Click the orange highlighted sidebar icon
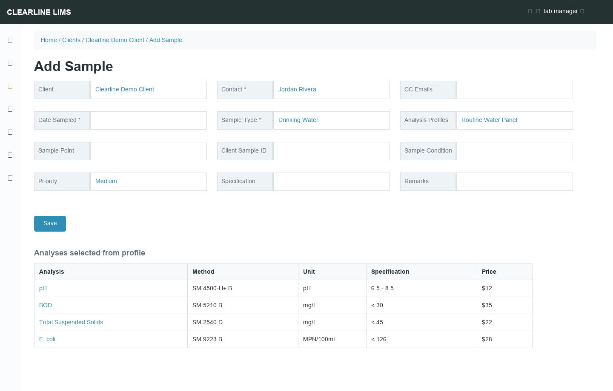The width and height of the screenshot is (613, 391). point(10,86)
